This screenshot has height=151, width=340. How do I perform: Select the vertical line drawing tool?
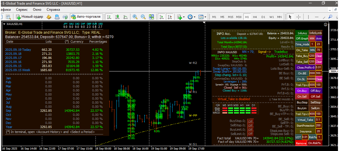[x=309, y=17]
